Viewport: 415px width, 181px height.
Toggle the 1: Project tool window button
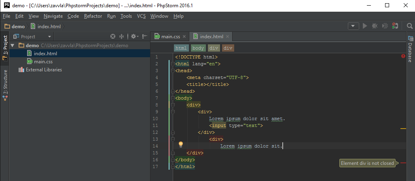pyautogui.click(x=5, y=49)
